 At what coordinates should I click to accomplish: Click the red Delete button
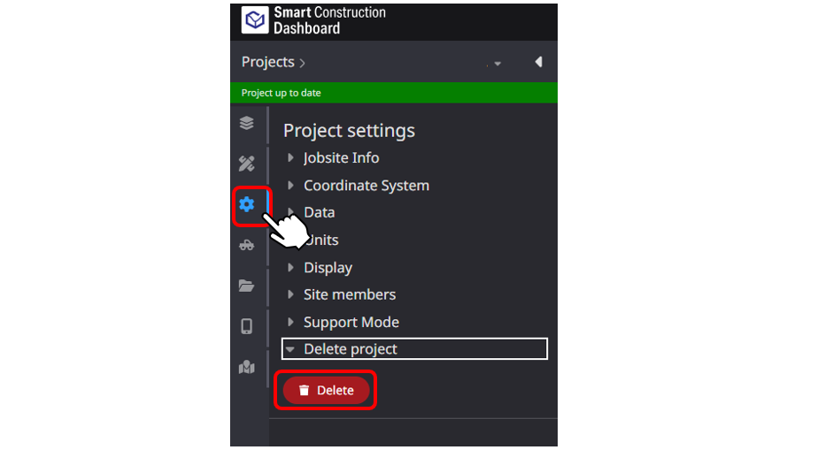(x=326, y=391)
